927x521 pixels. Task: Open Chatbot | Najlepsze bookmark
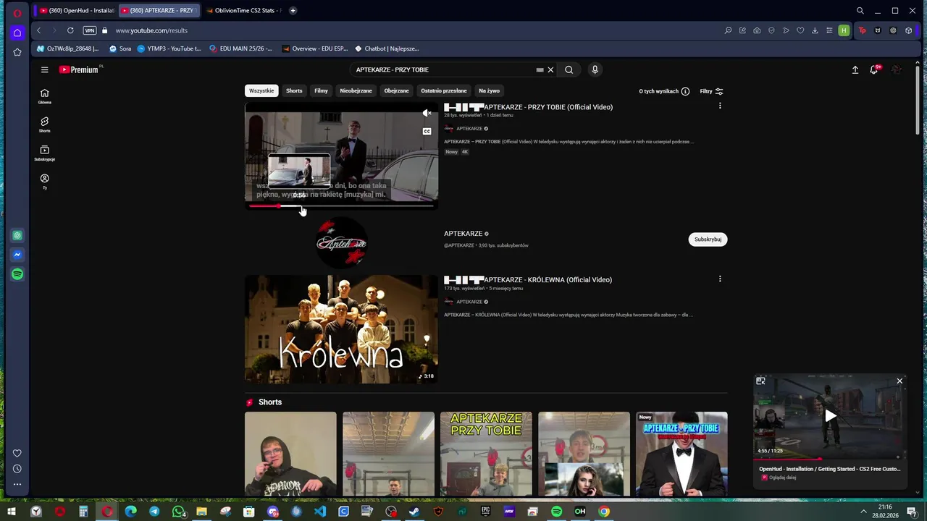(387, 48)
